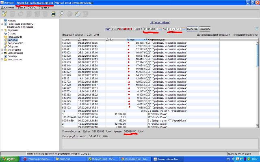Click the end date input field
Image resolution: width=260 pixels, height=162 pixels.
[x=174, y=29]
